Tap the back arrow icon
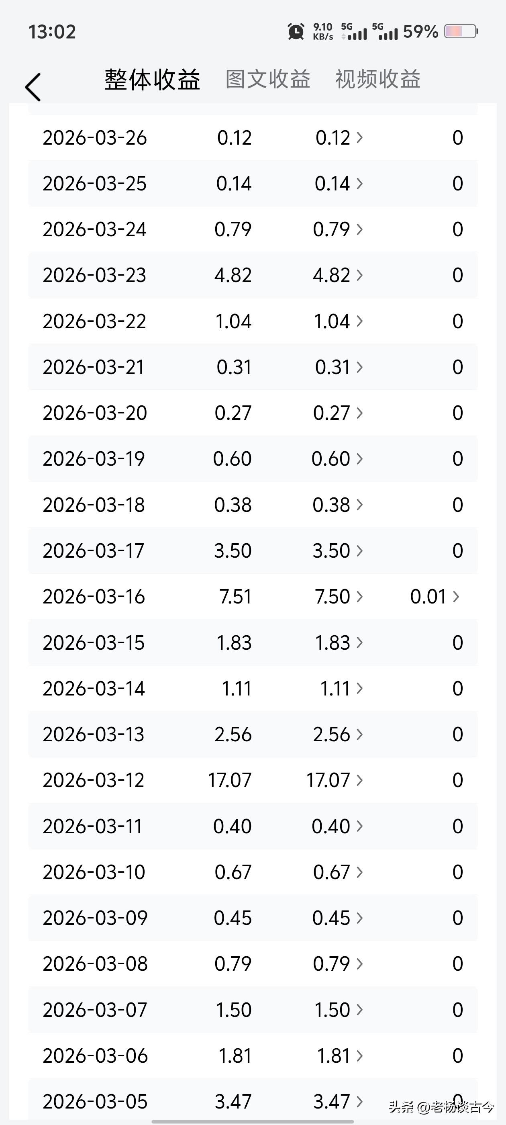The image size is (506, 1125). click(x=33, y=87)
